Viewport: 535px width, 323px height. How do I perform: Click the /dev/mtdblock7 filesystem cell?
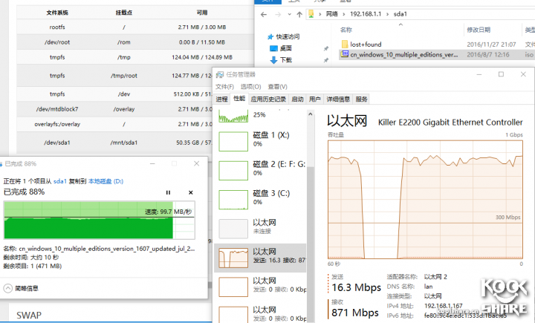point(57,109)
